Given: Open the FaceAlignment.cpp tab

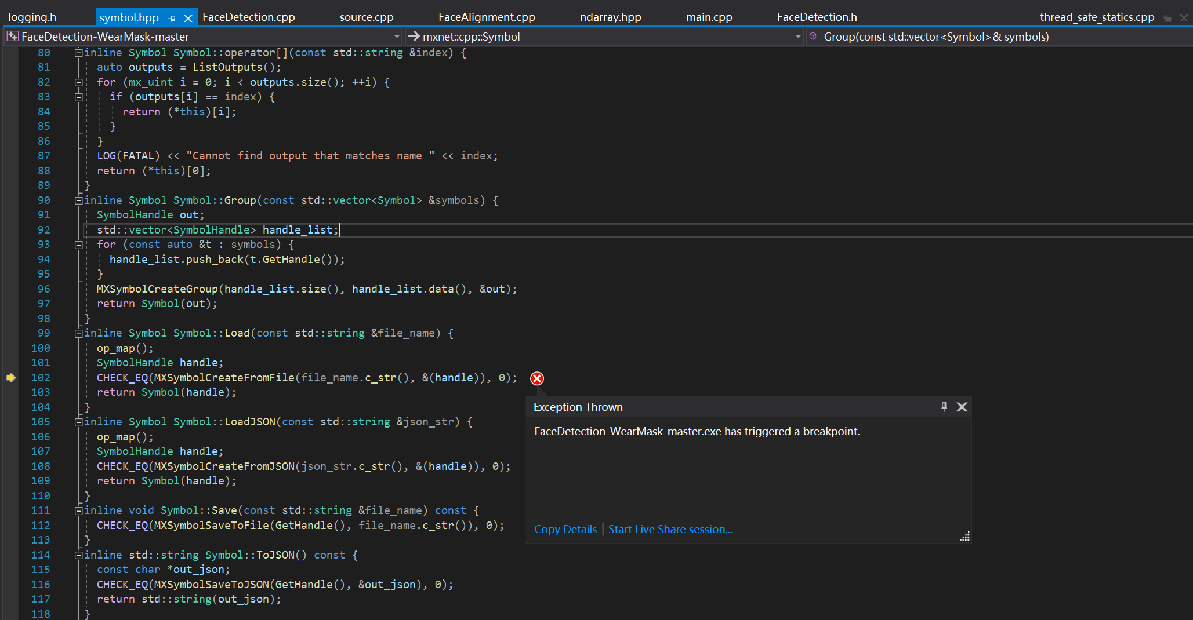Looking at the screenshot, I should (x=487, y=17).
